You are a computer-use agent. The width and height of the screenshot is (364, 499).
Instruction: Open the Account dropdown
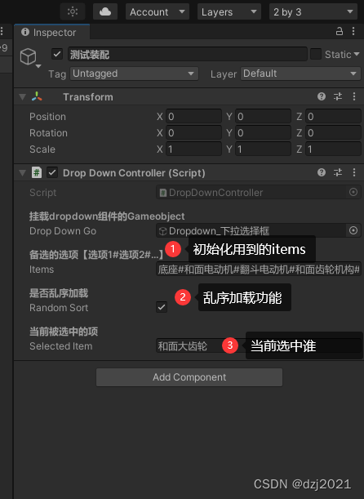pos(158,11)
